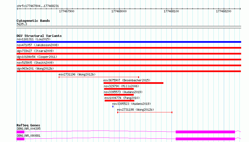Open variant nsv1161311 (Lou2015) label
This screenshot has width=249, height=142.
34,39
